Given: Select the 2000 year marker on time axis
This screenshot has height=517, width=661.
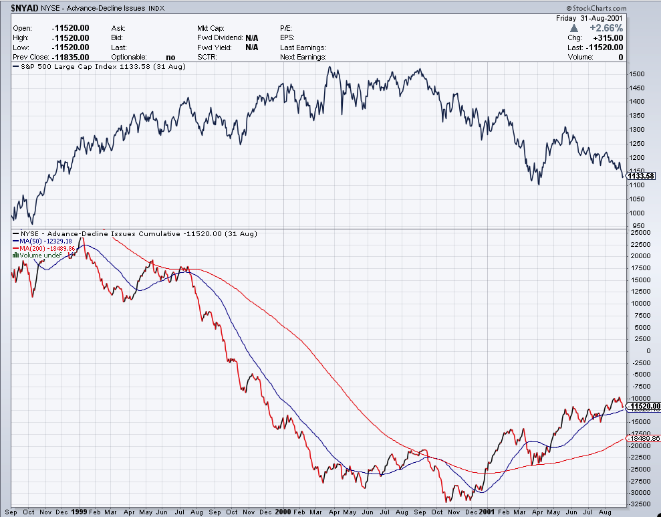Looking at the screenshot, I should coord(282,511).
